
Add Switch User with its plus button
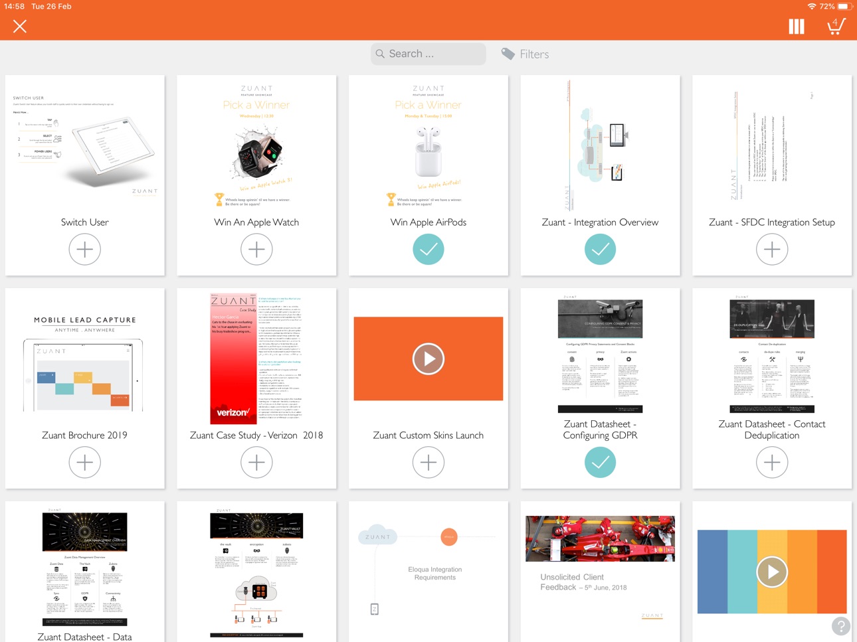click(85, 250)
